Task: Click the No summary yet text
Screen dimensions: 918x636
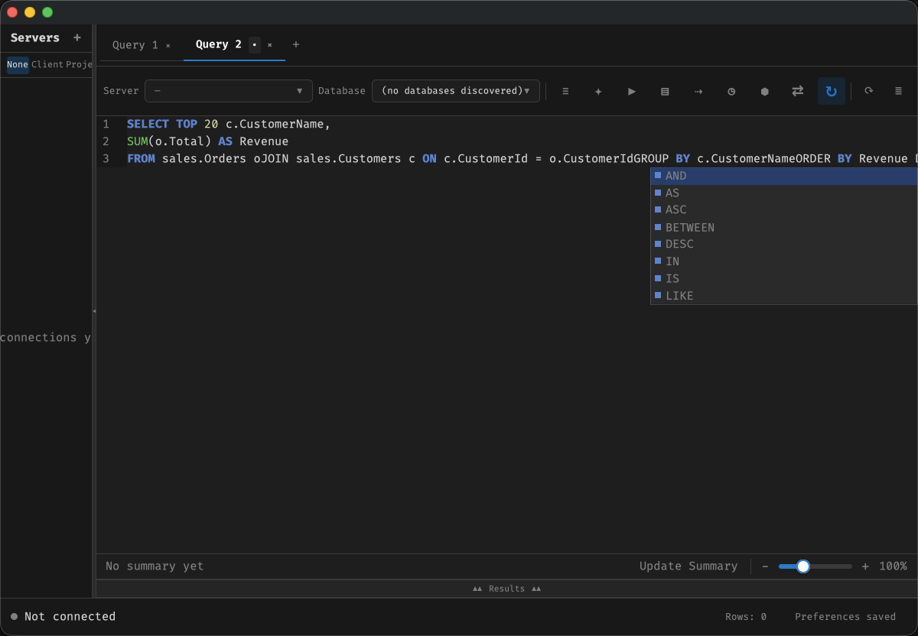Action: click(x=155, y=566)
